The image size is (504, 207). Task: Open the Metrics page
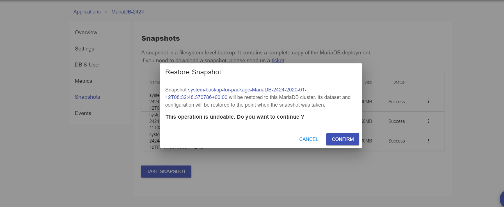click(83, 81)
